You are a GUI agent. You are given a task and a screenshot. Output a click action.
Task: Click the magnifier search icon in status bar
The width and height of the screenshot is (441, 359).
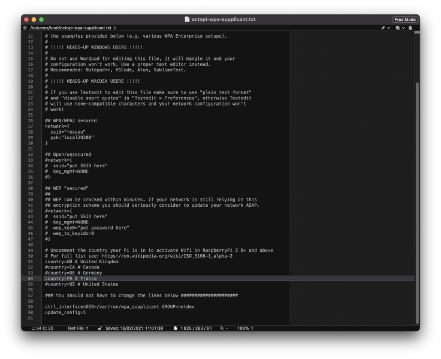pyautogui.click(x=222, y=328)
